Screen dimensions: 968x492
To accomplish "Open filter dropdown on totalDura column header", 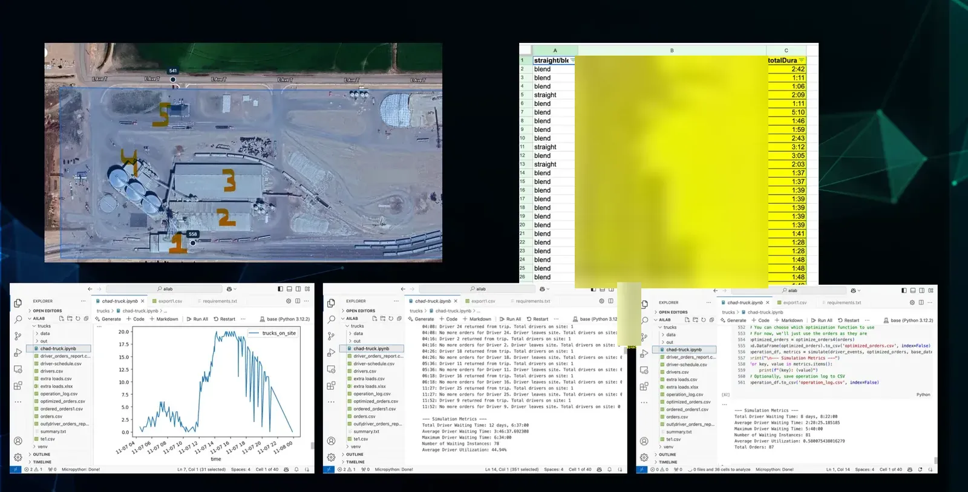I will [802, 60].
